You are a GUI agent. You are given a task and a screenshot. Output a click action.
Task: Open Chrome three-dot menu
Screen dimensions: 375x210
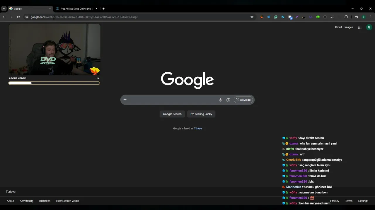click(371, 17)
